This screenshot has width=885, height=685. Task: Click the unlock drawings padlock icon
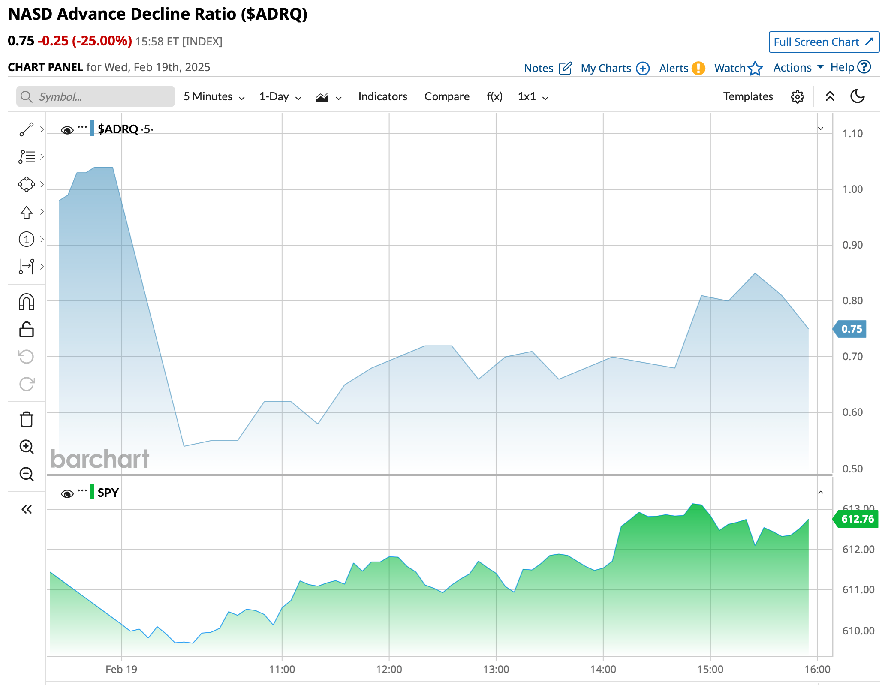point(27,330)
